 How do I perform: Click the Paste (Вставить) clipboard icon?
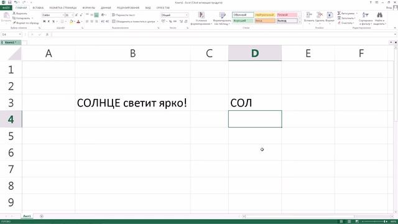[6, 16]
